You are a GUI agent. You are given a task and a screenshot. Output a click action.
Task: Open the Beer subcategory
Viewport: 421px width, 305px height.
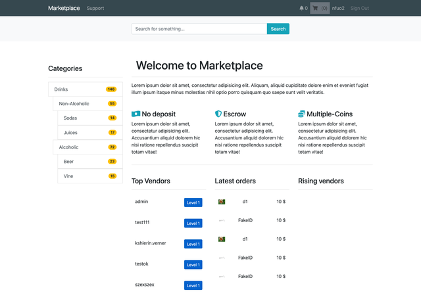[68, 162]
